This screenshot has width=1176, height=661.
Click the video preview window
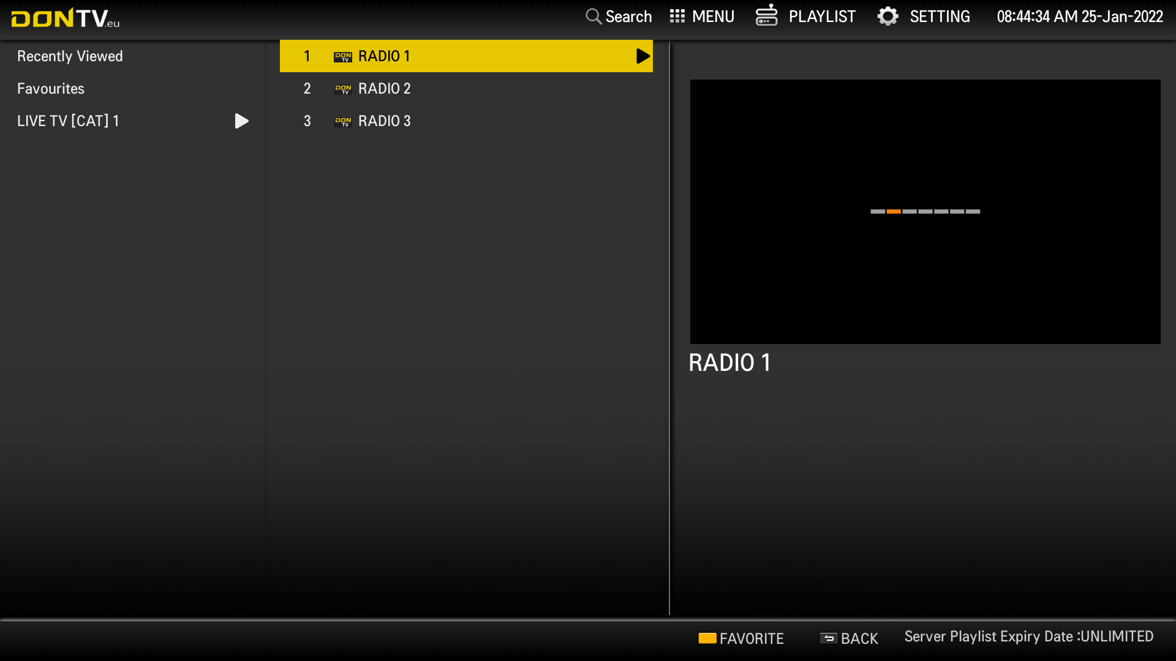click(x=925, y=211)
